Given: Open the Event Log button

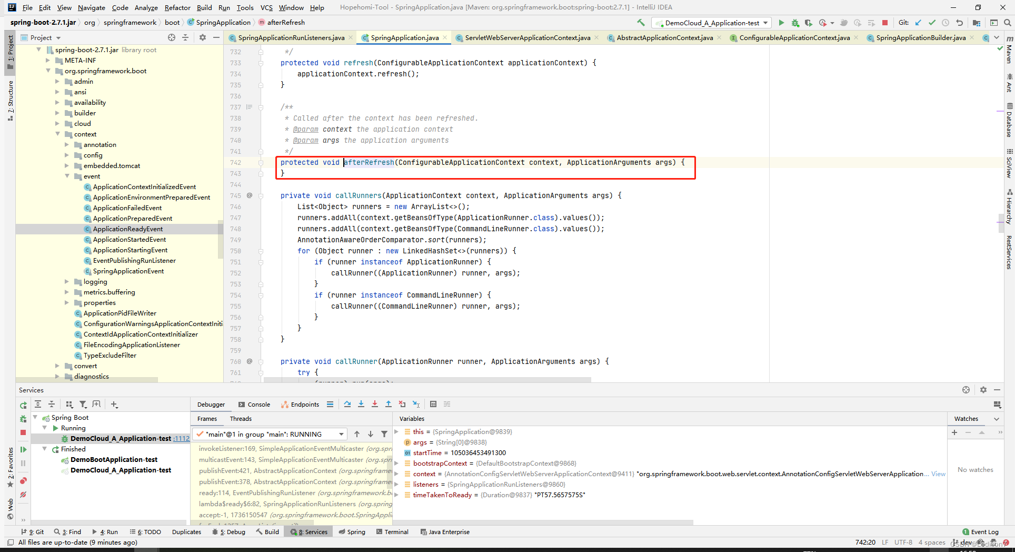Looking at the screenshot, I should pyautogui.click(x=980, y=531).
